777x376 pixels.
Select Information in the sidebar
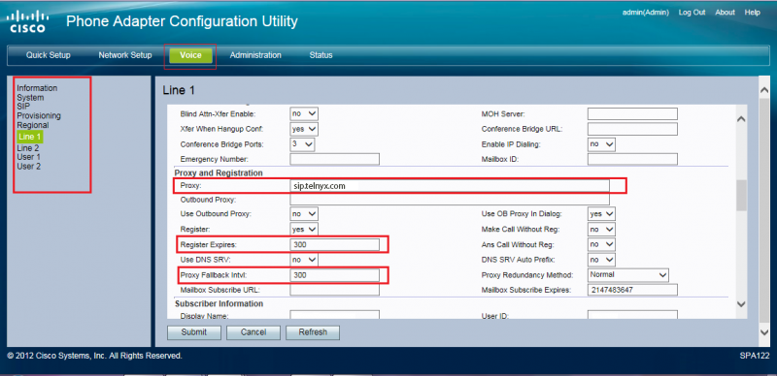(37, 88)
